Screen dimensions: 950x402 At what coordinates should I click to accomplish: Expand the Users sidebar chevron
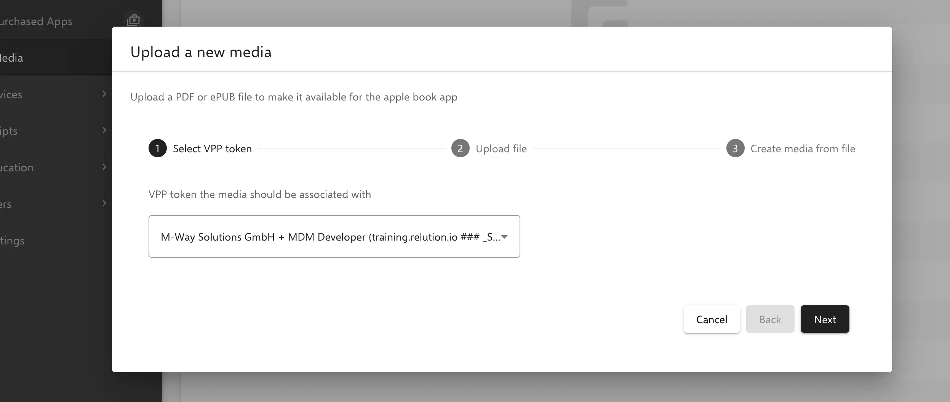pyautogui.click(x=104, y=203)
